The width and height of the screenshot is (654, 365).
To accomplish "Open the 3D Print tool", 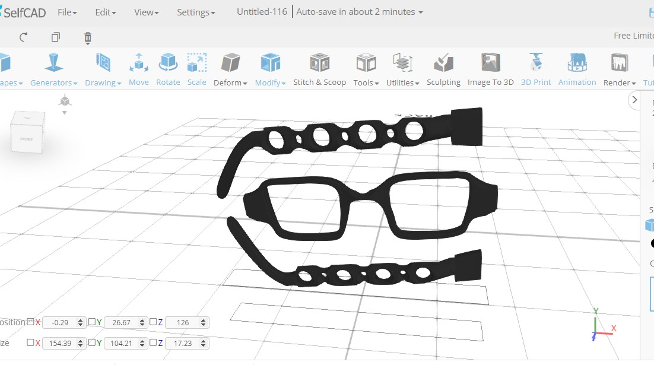I will [x=536, y=69].
